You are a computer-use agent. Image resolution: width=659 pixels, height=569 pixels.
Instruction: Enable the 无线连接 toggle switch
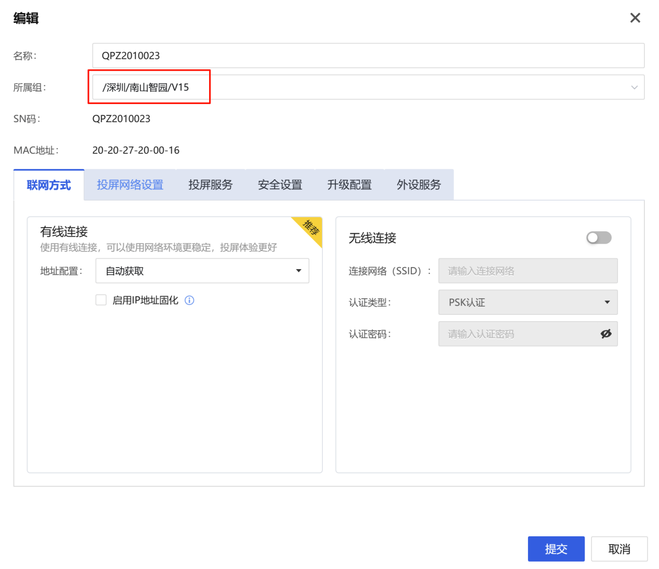[x=599, y=238]
